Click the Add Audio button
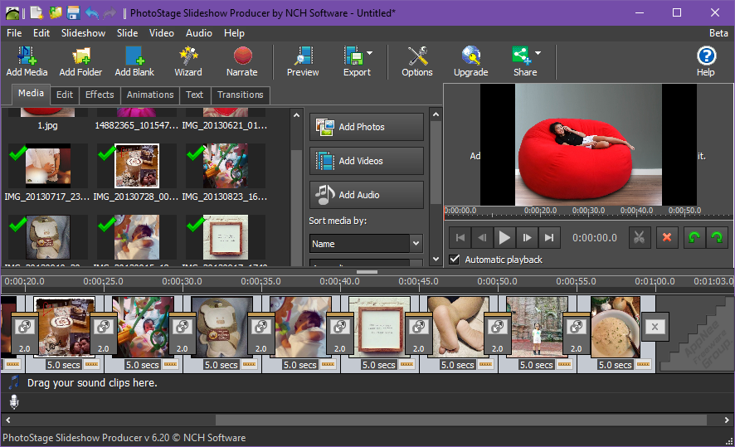The image size is (735, 447). (x=366, y=195)
